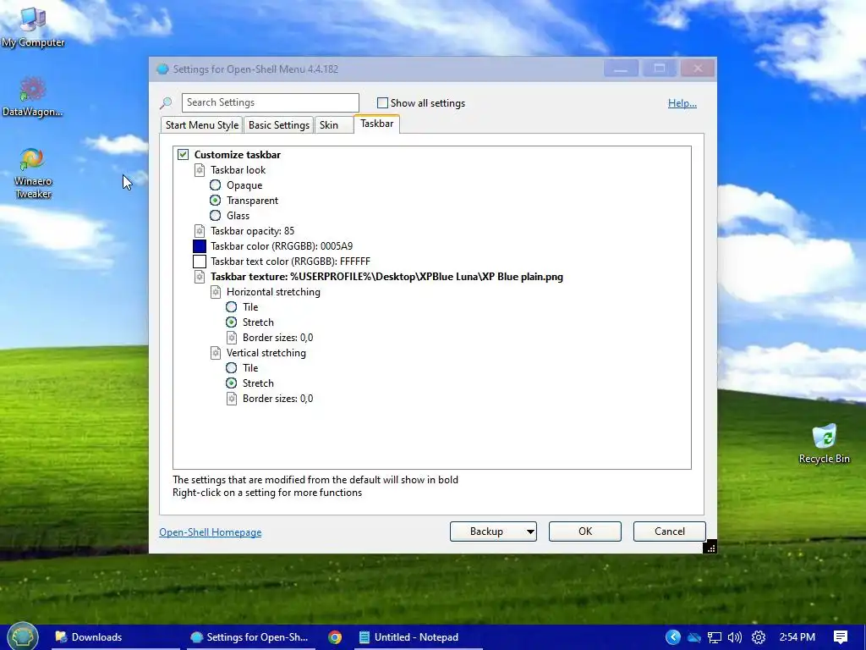Select the Glass taskbar look
Viewport: 866px width, 650px height.
[x=216, y=216]
